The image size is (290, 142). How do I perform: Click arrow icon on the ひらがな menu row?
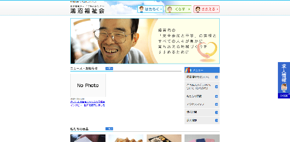216,87
